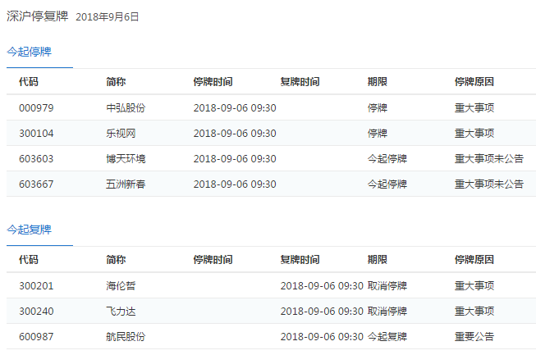536x355 pixels.
Task: Select stock code 603667
Action: [35, 184]
